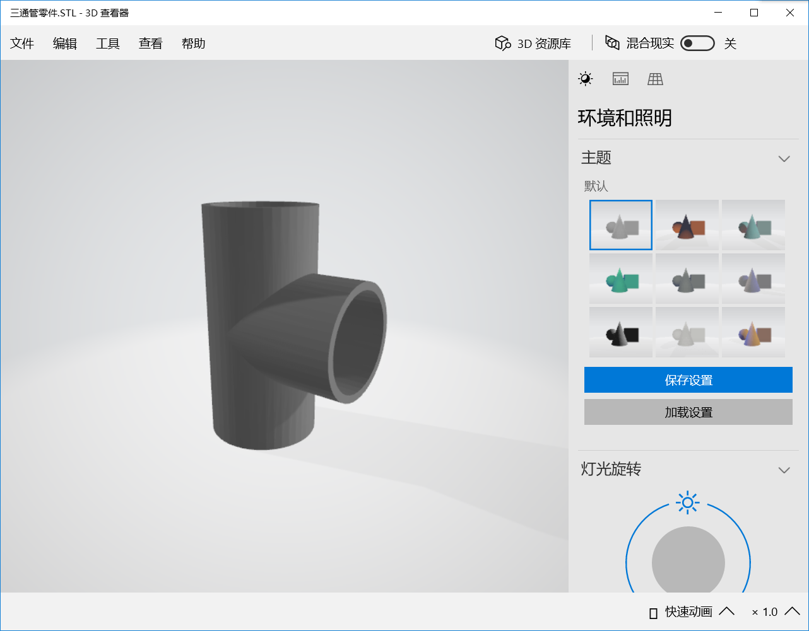Open the environment and lighting panel
The width and height of the screenshot is (809, 631).
585,79
